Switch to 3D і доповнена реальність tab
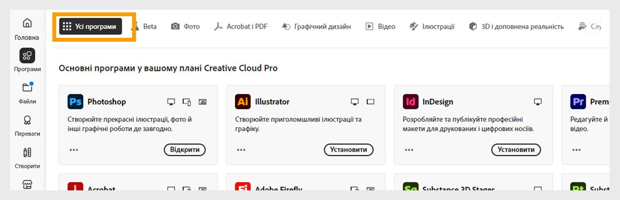Viewport: 620px width, 200px height. click(x=516, y=26)
